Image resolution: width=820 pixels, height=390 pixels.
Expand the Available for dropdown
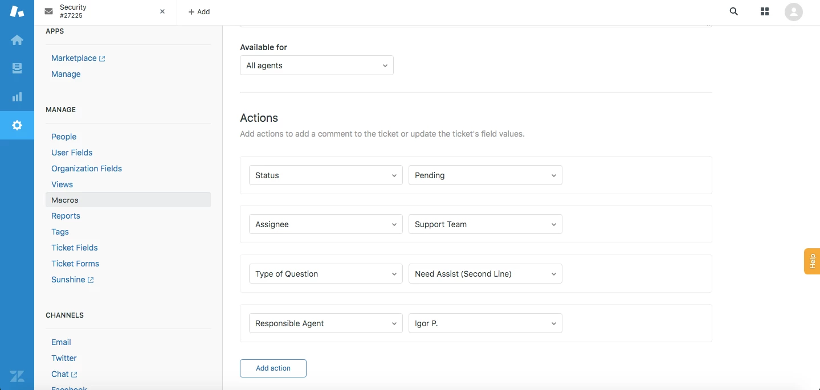pyautogui.click(x=316, y=65)
